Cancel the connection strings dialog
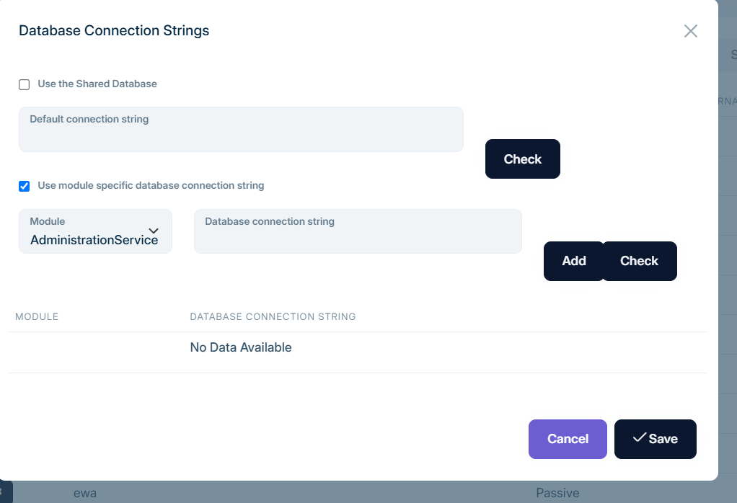Image resolution: width=737 pixels, height=503 pixels. point(568,439)
